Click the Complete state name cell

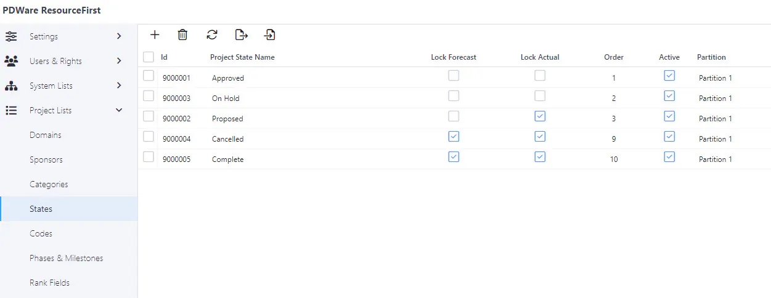click(x=227, y=159)
